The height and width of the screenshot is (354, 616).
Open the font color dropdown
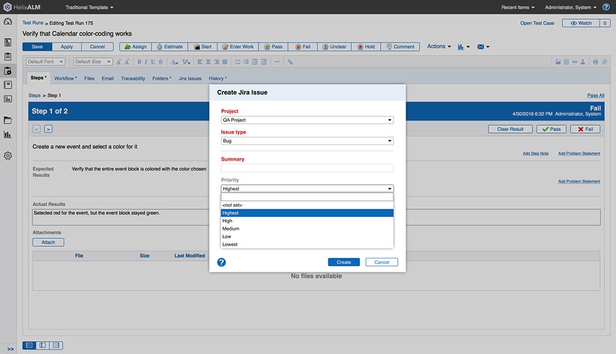click(174, 62)
